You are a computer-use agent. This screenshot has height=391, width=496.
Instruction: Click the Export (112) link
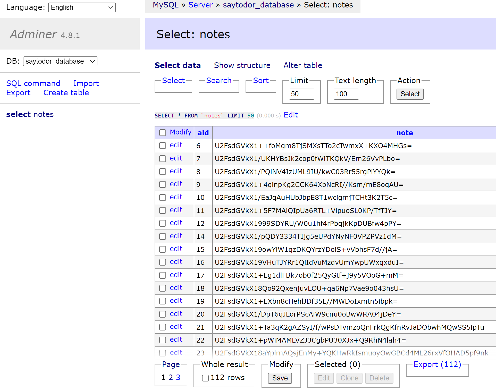point(437,364)
